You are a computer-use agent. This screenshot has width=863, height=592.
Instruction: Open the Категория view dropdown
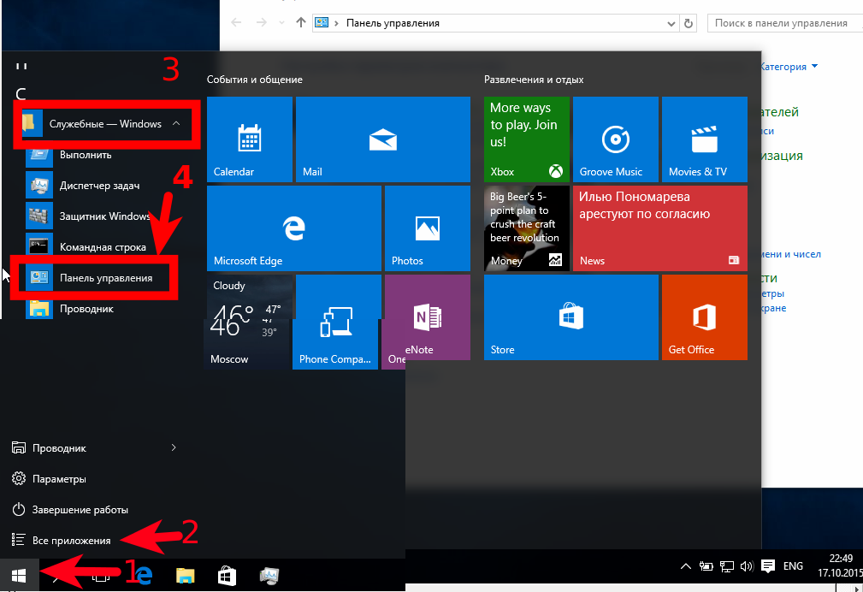[x=789, y=67]
